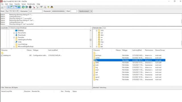Open the Bookmarks menu
182x102 pixels.
point(31,4)
